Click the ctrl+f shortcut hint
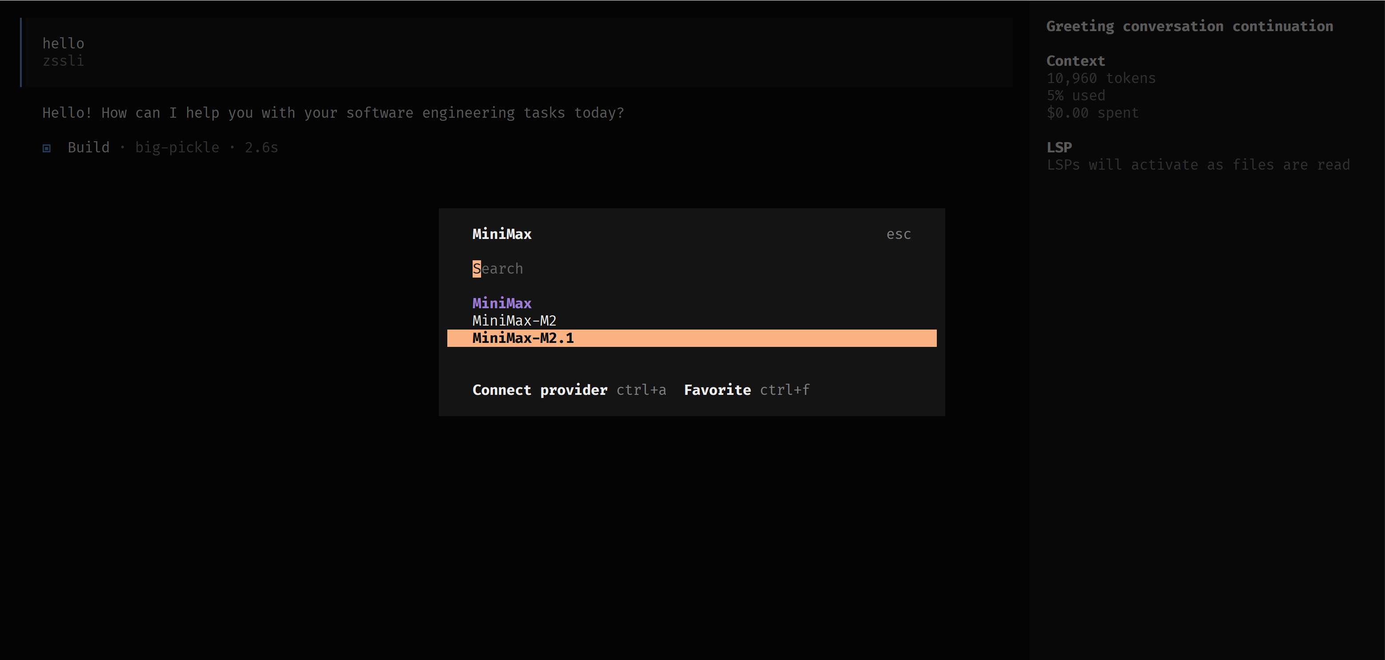The height and width of the screenshot is (660, 1385). 784,390
